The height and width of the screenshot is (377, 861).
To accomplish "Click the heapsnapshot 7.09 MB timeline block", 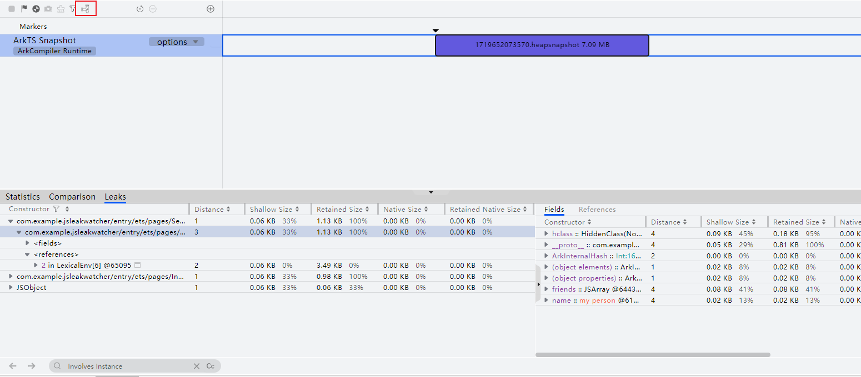I will (542, 45).
